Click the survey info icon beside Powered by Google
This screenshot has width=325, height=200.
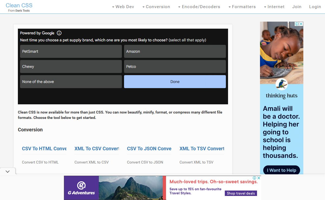(x=59, y=33)
